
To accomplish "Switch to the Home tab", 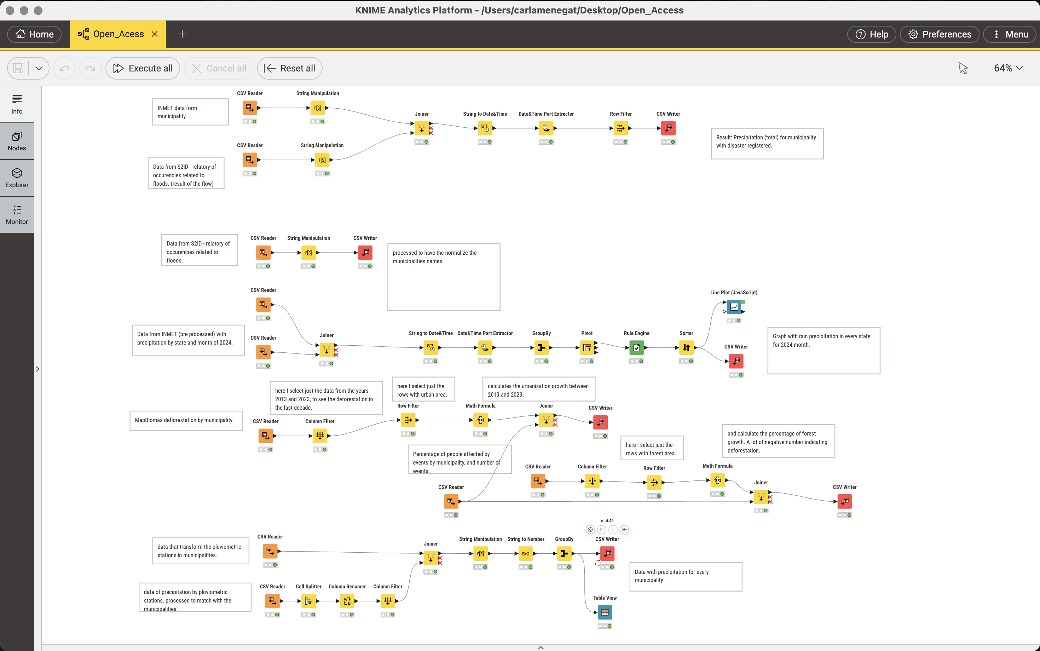I will pyautogui.click(x=34, y=34).
